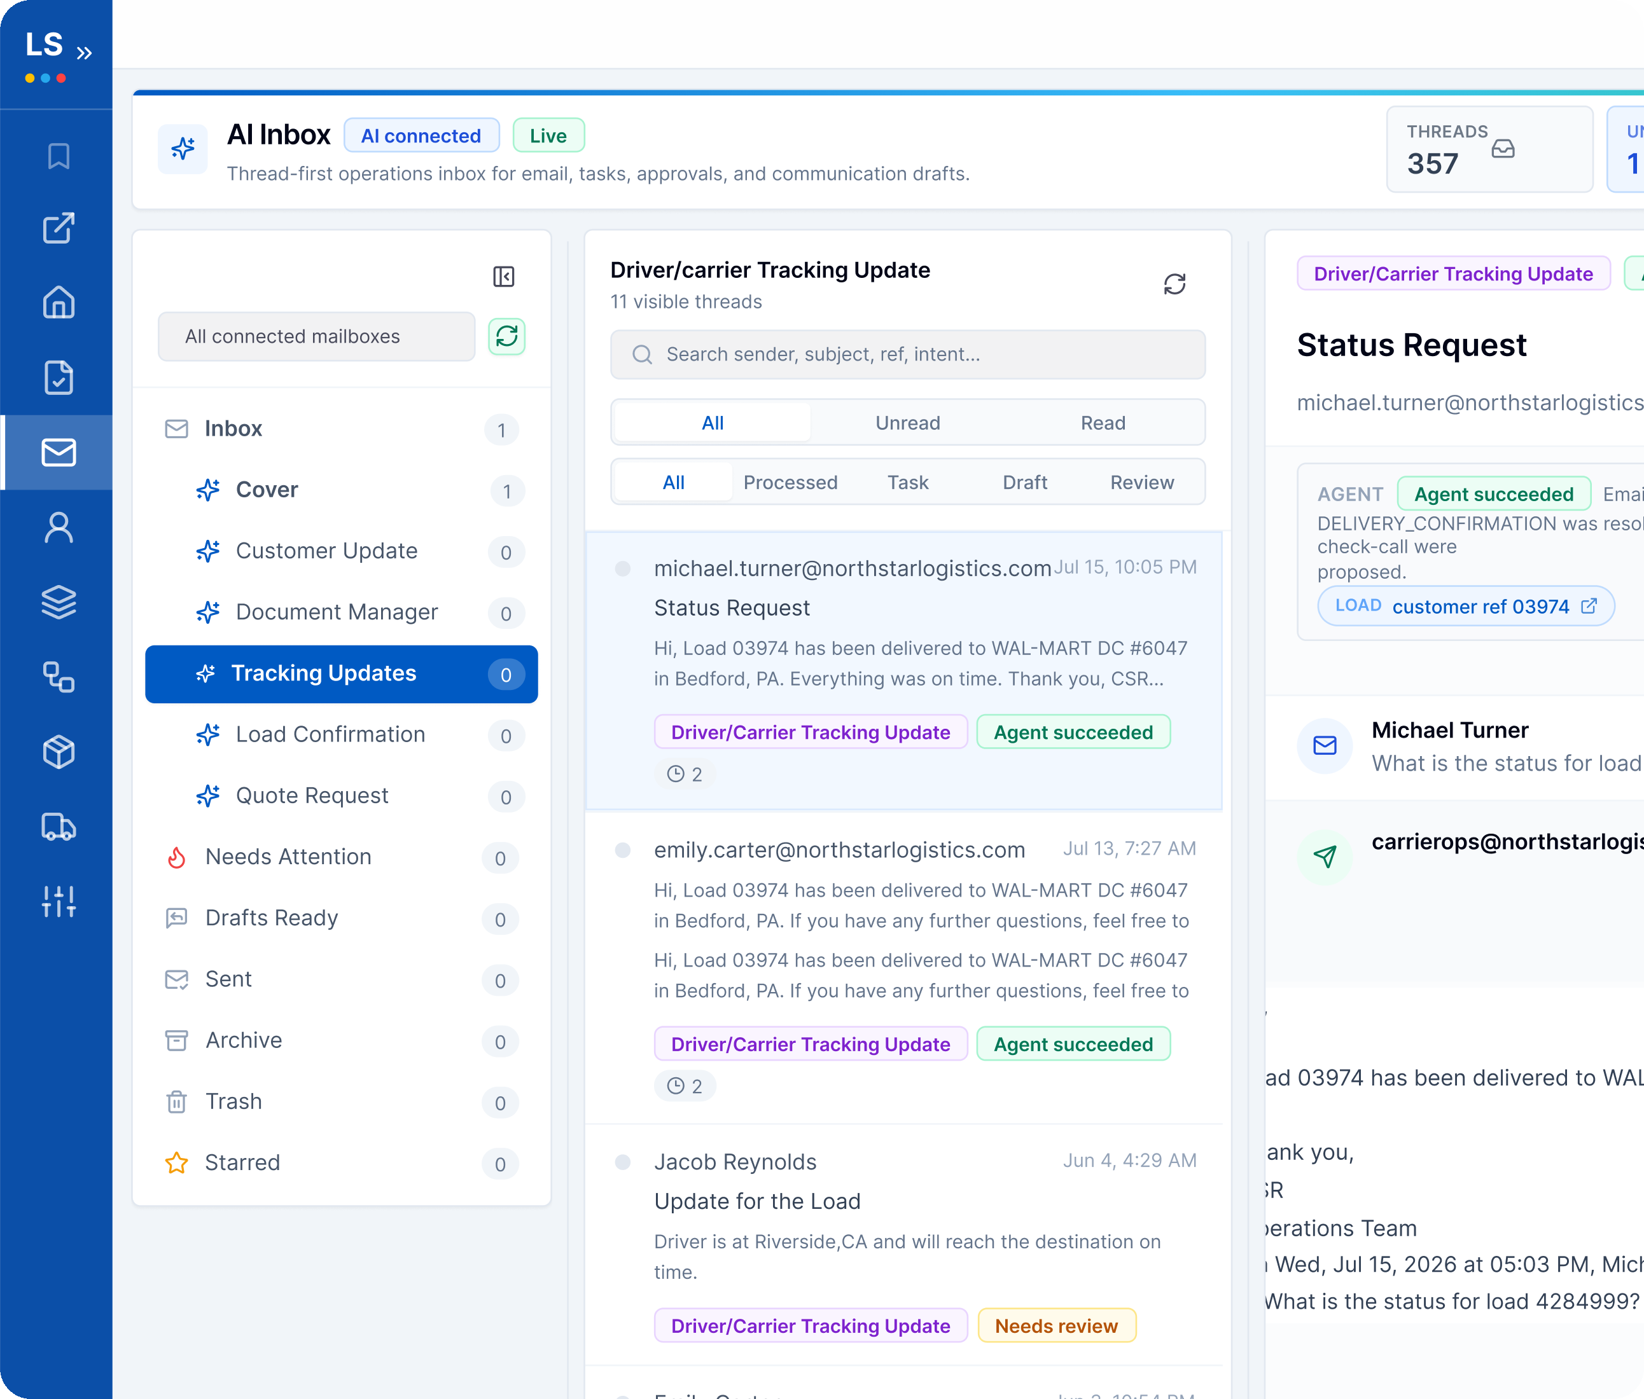Open the Sent folder
The image size is (1644, 1399).
pos(341,979)
